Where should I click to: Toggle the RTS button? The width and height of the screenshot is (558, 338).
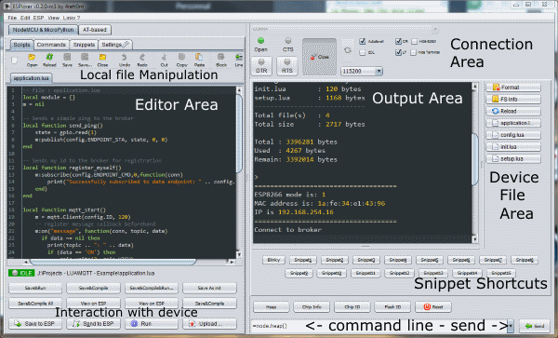click(x=286, y=66)
